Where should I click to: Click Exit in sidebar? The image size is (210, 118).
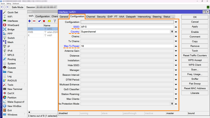(x=9, y=110)
